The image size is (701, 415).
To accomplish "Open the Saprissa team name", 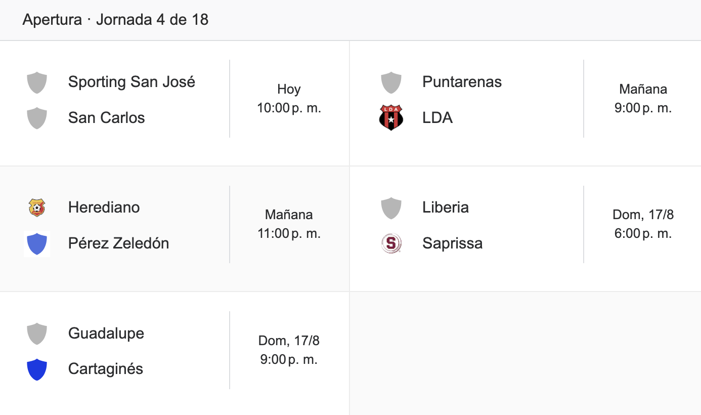I will coord(452,243).
